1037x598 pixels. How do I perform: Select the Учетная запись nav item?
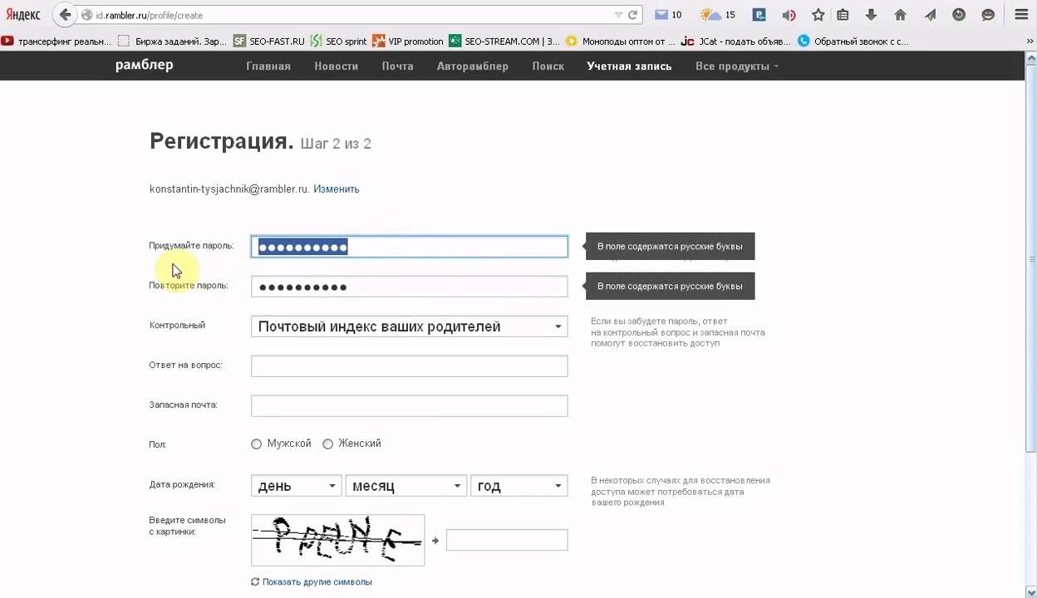point(629,66)
